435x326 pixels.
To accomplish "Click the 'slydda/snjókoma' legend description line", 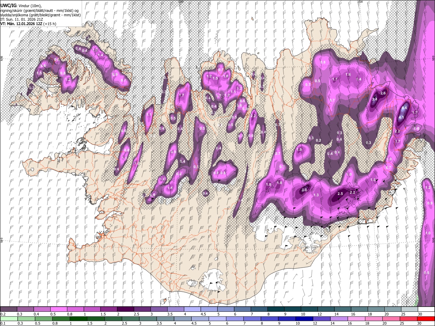I will [40, 15].
